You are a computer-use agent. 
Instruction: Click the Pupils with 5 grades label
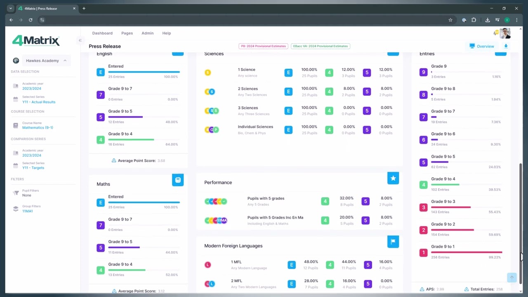(266, 198)
